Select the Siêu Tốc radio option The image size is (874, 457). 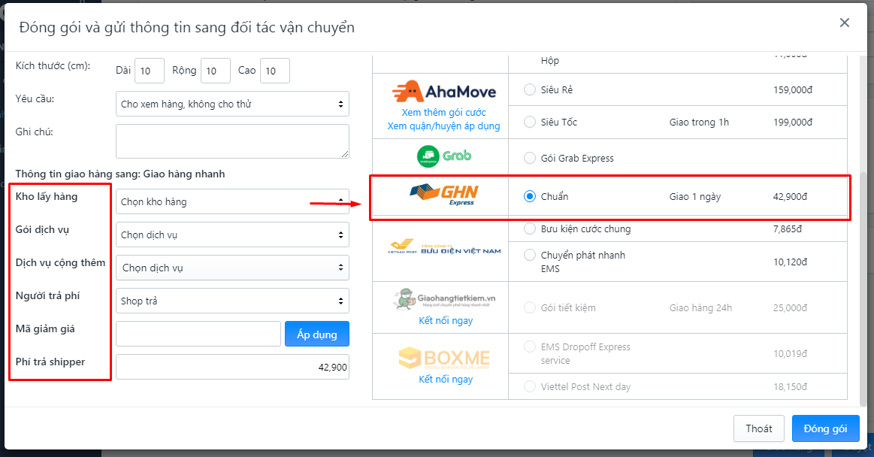(x=530, y=122)
